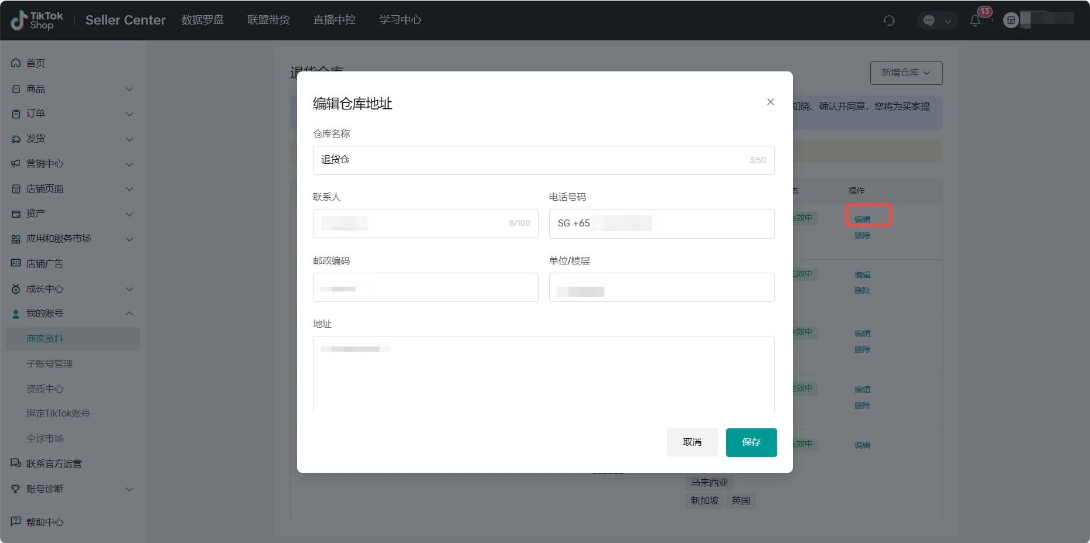Image resolution: width=1090 pixels, height=543 pixels.
Task: Open 帮助中心 in the sidebar
Action: coord(45,522)
